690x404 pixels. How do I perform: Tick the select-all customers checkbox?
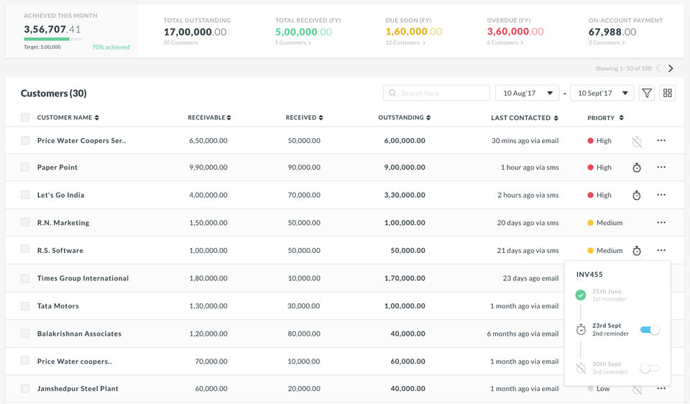pos(25,117)
